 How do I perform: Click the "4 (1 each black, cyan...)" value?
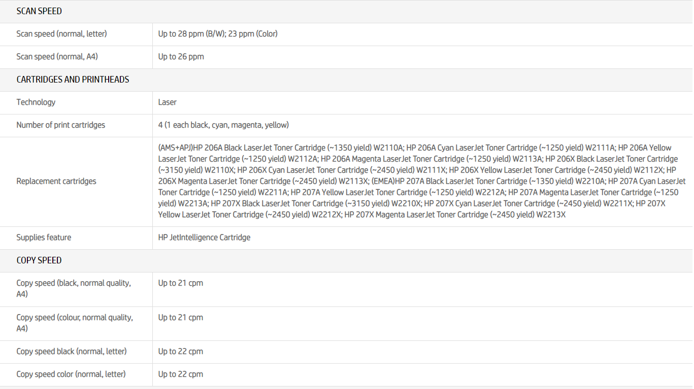(223, 125)
